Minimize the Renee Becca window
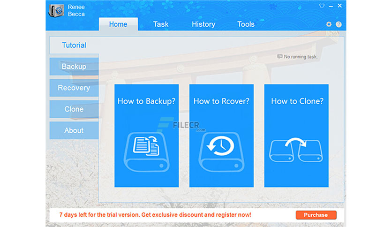Viewport: 392px width, 227px height. [x=331, y=6]
